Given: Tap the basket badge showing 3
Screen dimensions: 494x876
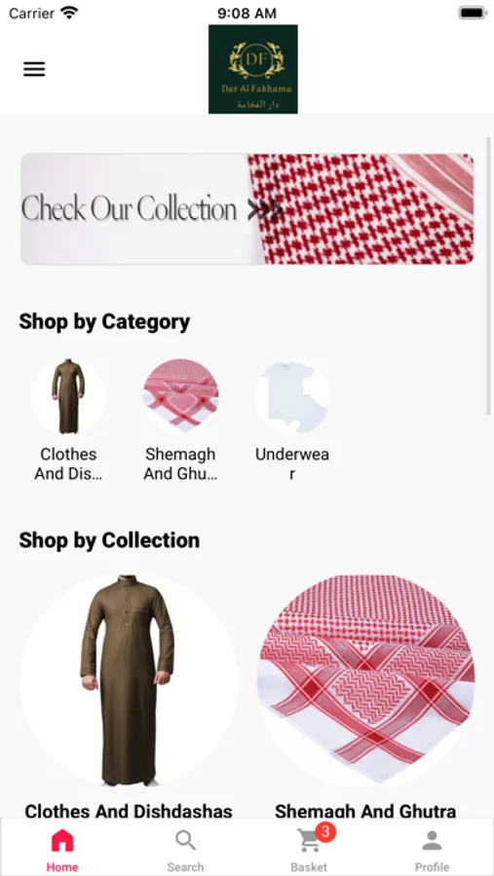Looking at the screenshot, I should 325,832.
